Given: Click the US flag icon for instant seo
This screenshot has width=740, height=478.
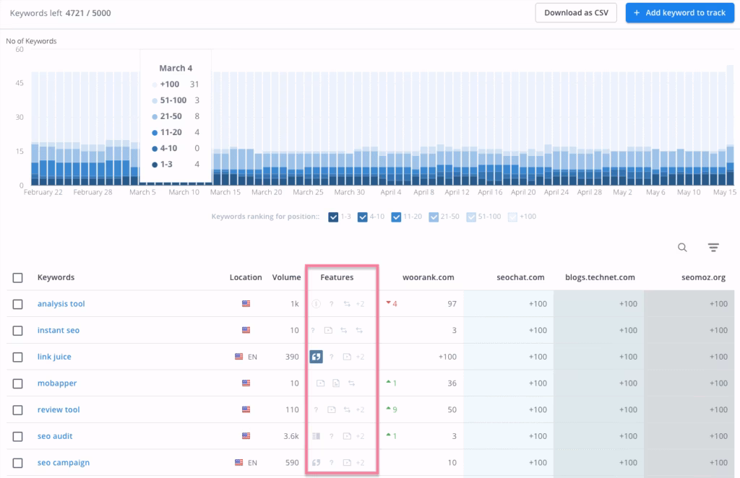Looking at the screenshot, I should point(246,330).
